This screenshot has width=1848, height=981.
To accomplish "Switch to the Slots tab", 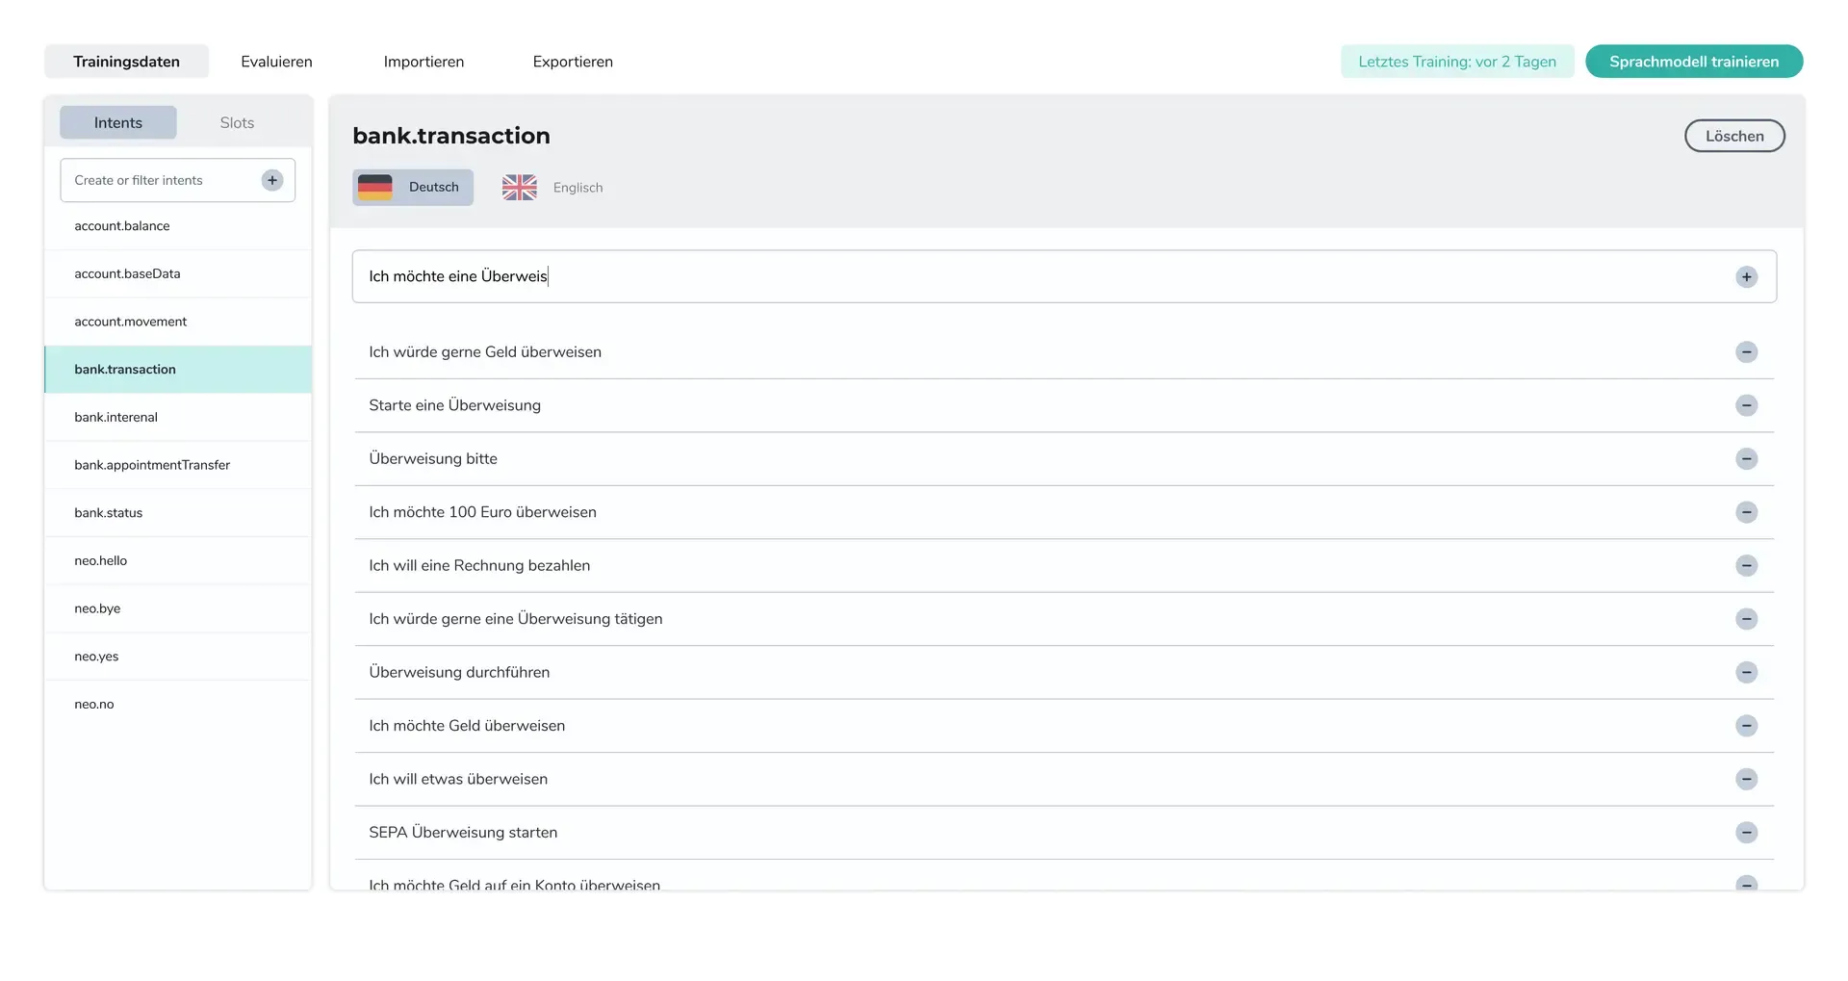I will click(x=237, y=123).
